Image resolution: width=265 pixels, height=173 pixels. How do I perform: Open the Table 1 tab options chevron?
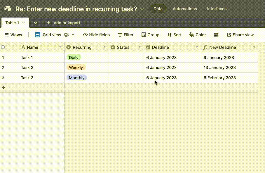click(x=23, y=23)
